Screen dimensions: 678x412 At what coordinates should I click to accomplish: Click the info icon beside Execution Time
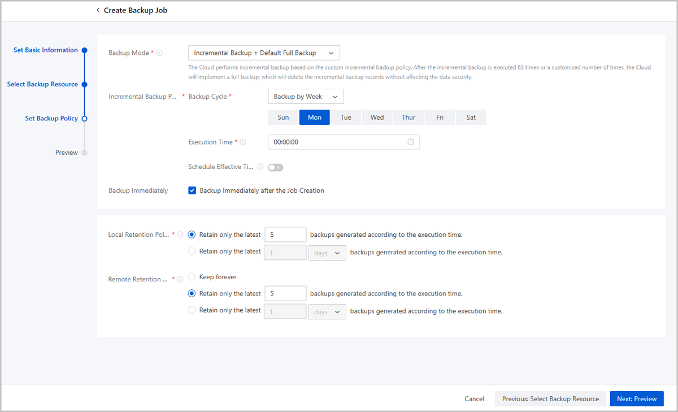coord(243,142)
